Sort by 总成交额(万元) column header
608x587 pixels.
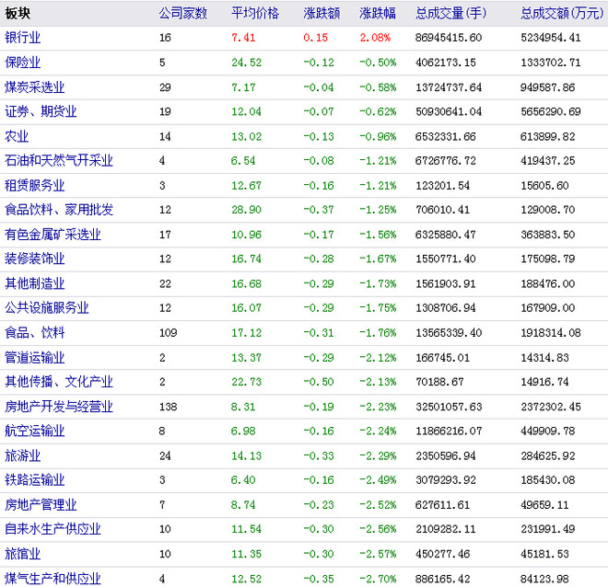[x=562, y=13]
